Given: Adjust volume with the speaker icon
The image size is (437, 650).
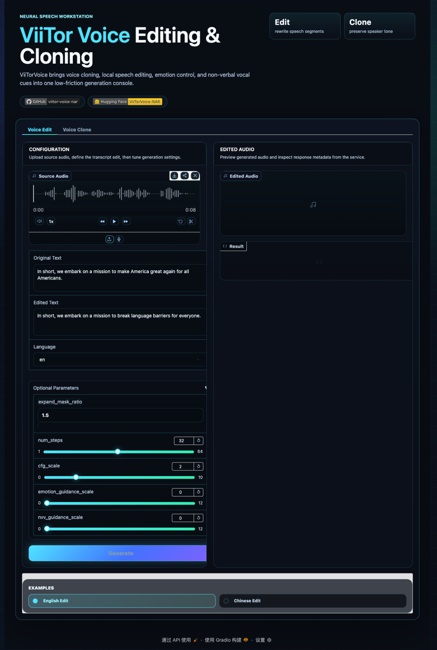Looking at the screenshot, I should pos(39,221).
